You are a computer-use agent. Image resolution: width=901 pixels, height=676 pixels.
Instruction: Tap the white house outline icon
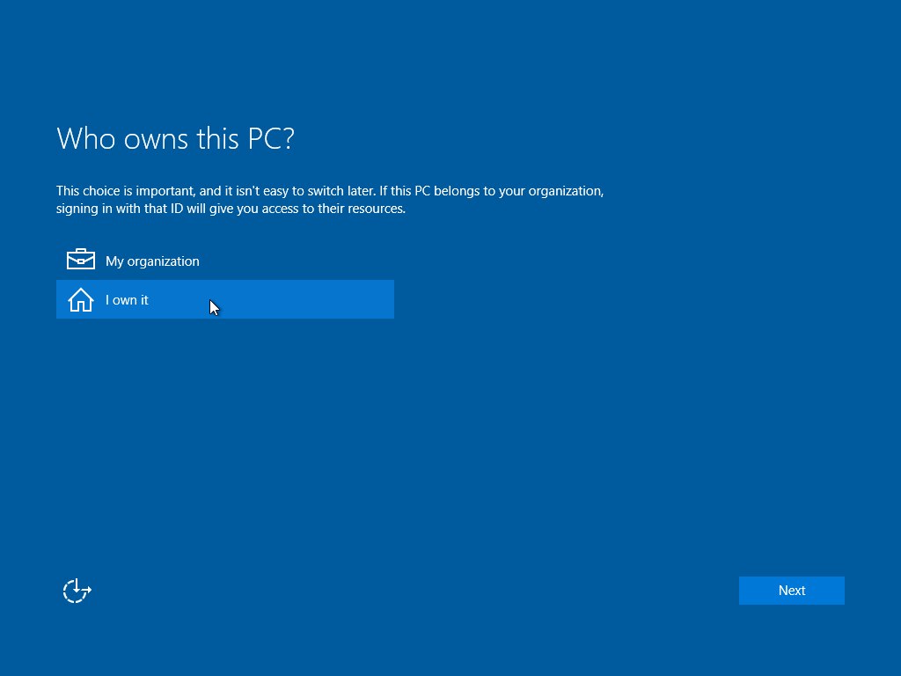coord(81,300)
